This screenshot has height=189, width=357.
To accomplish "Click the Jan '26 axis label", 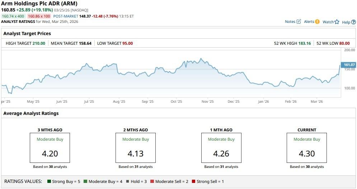I will pyautogui.click(x=263, y=101).
